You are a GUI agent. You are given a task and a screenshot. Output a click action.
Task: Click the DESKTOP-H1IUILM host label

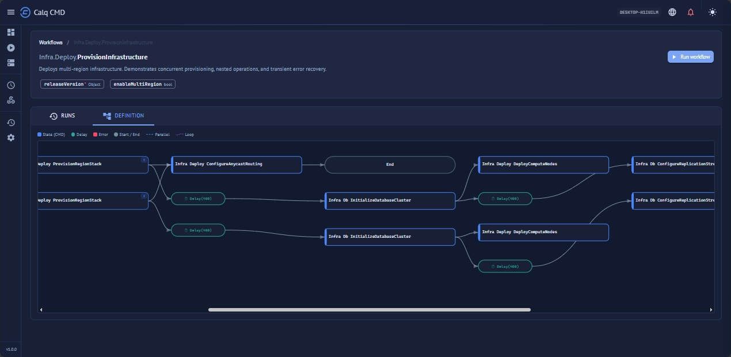[639, 12]
